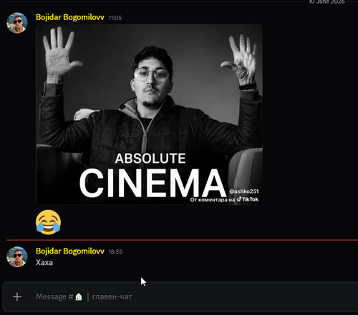Open the attachment plus button in message bar
This screenshot has width=358, height=315.
17,297
